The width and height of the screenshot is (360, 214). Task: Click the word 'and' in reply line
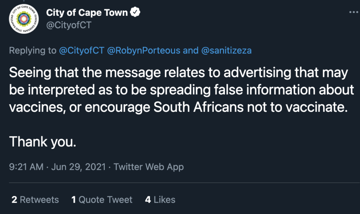(191, 51)
